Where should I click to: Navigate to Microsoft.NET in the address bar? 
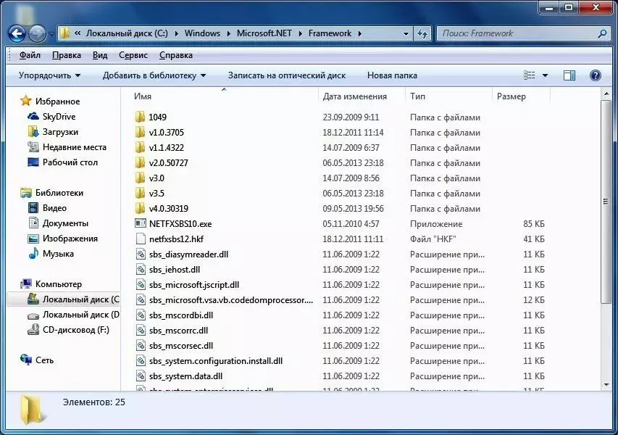[264, 33]
